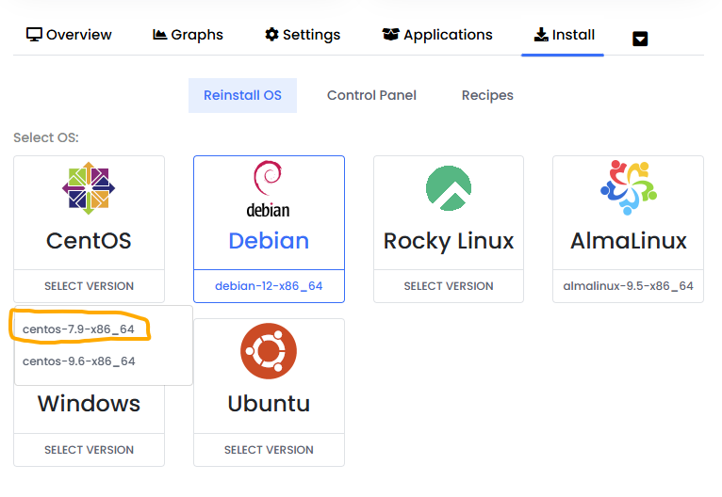Image resolution: width=722 pixels, height=497 pixels.
Task: Click the chart icon beside Graphs
Action: pyautogui.click(x=159, y=35)
